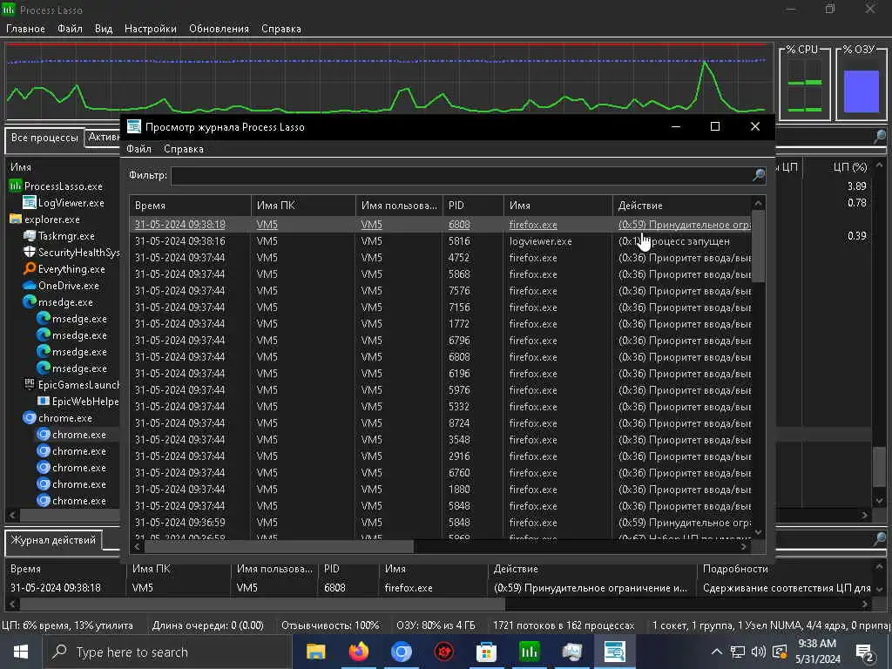Switch to Process Lasso taskbar icon

tap(529, 652)
